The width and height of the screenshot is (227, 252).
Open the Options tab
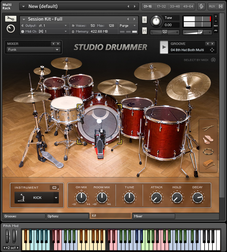coord(67,216)
